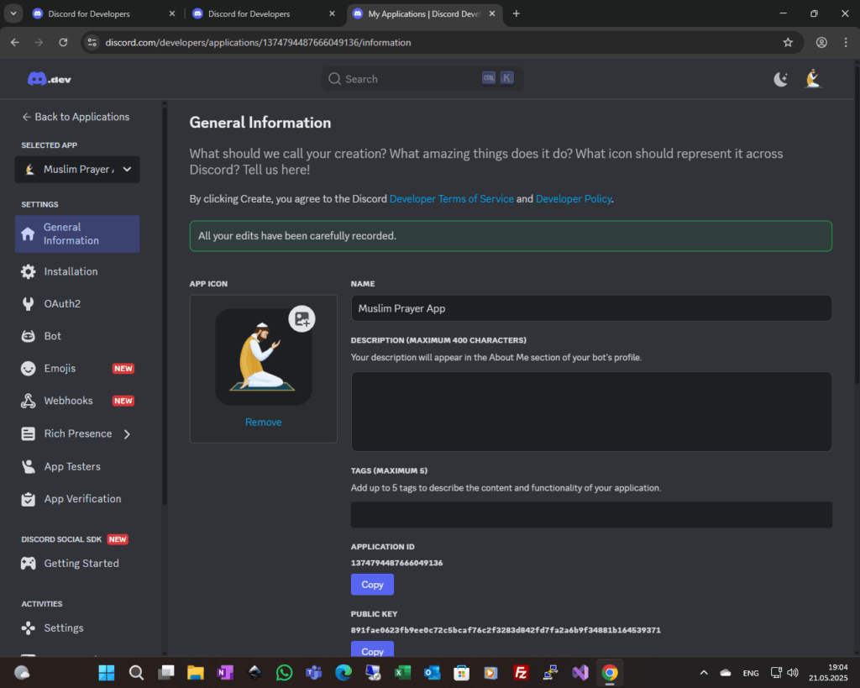860x688 pixels.
Task: Open Excel from the taskbar
Action: point(402,673)
